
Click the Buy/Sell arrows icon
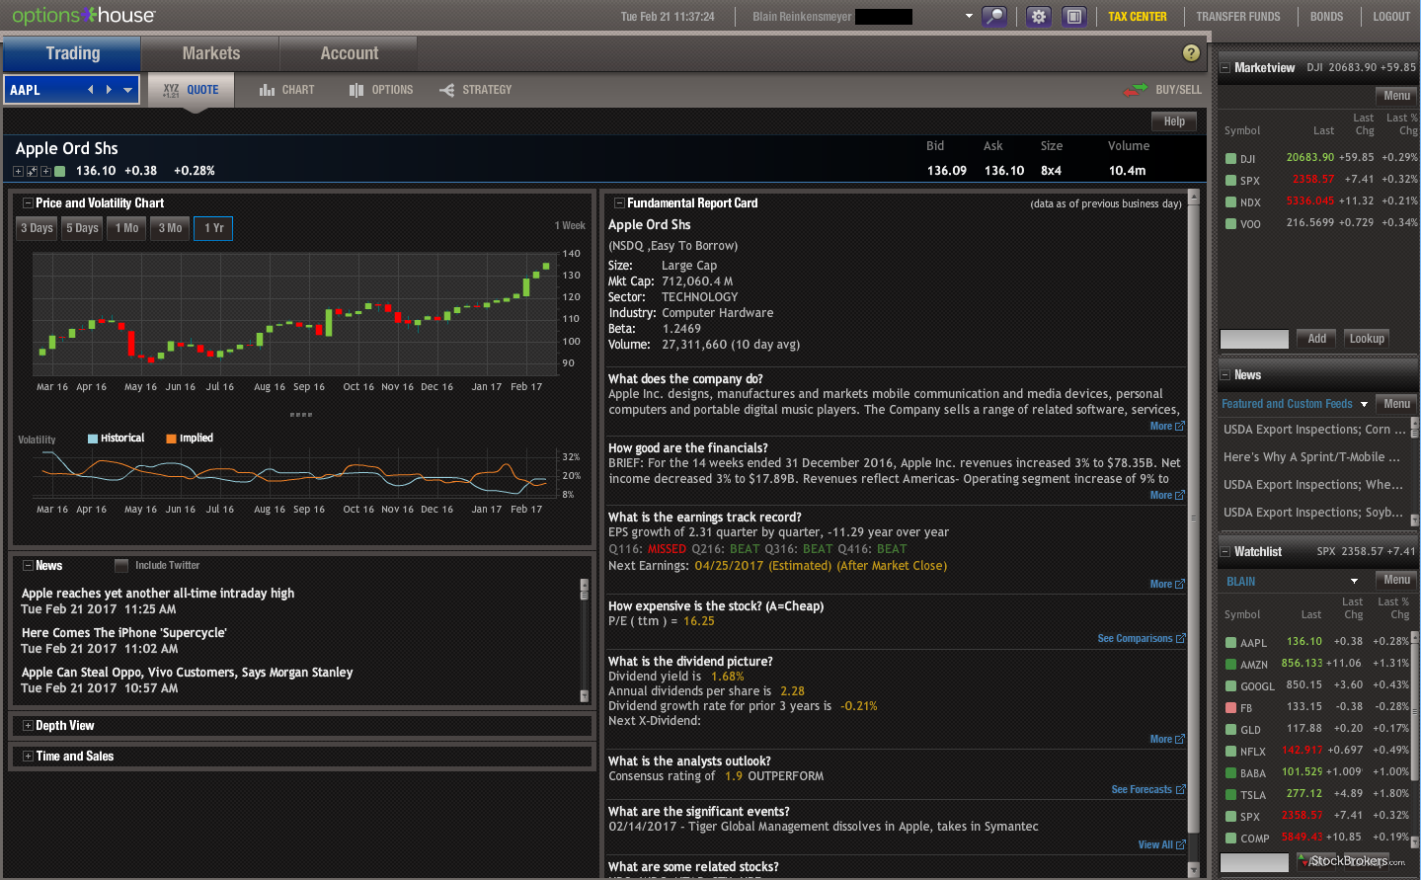click(x=1135, y=90)
